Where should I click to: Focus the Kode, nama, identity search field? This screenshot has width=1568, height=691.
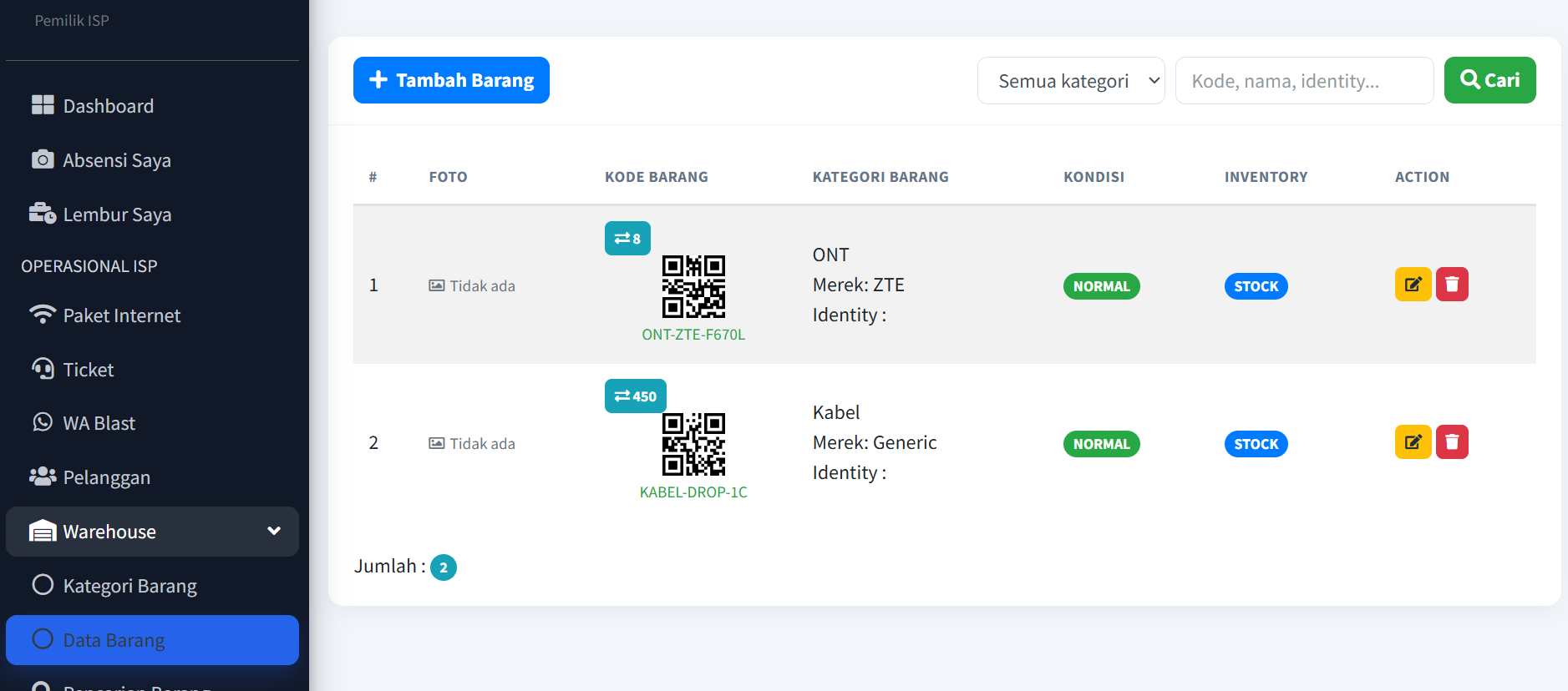(1304, 81)
